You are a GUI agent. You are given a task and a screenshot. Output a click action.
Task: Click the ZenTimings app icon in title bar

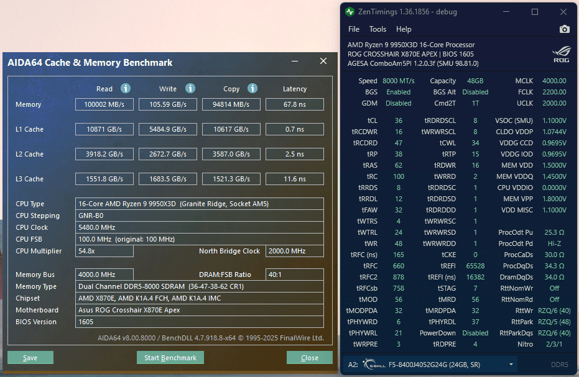(350, 12)
